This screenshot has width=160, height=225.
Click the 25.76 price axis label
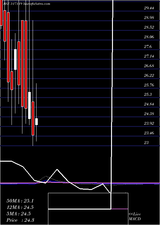149,85
